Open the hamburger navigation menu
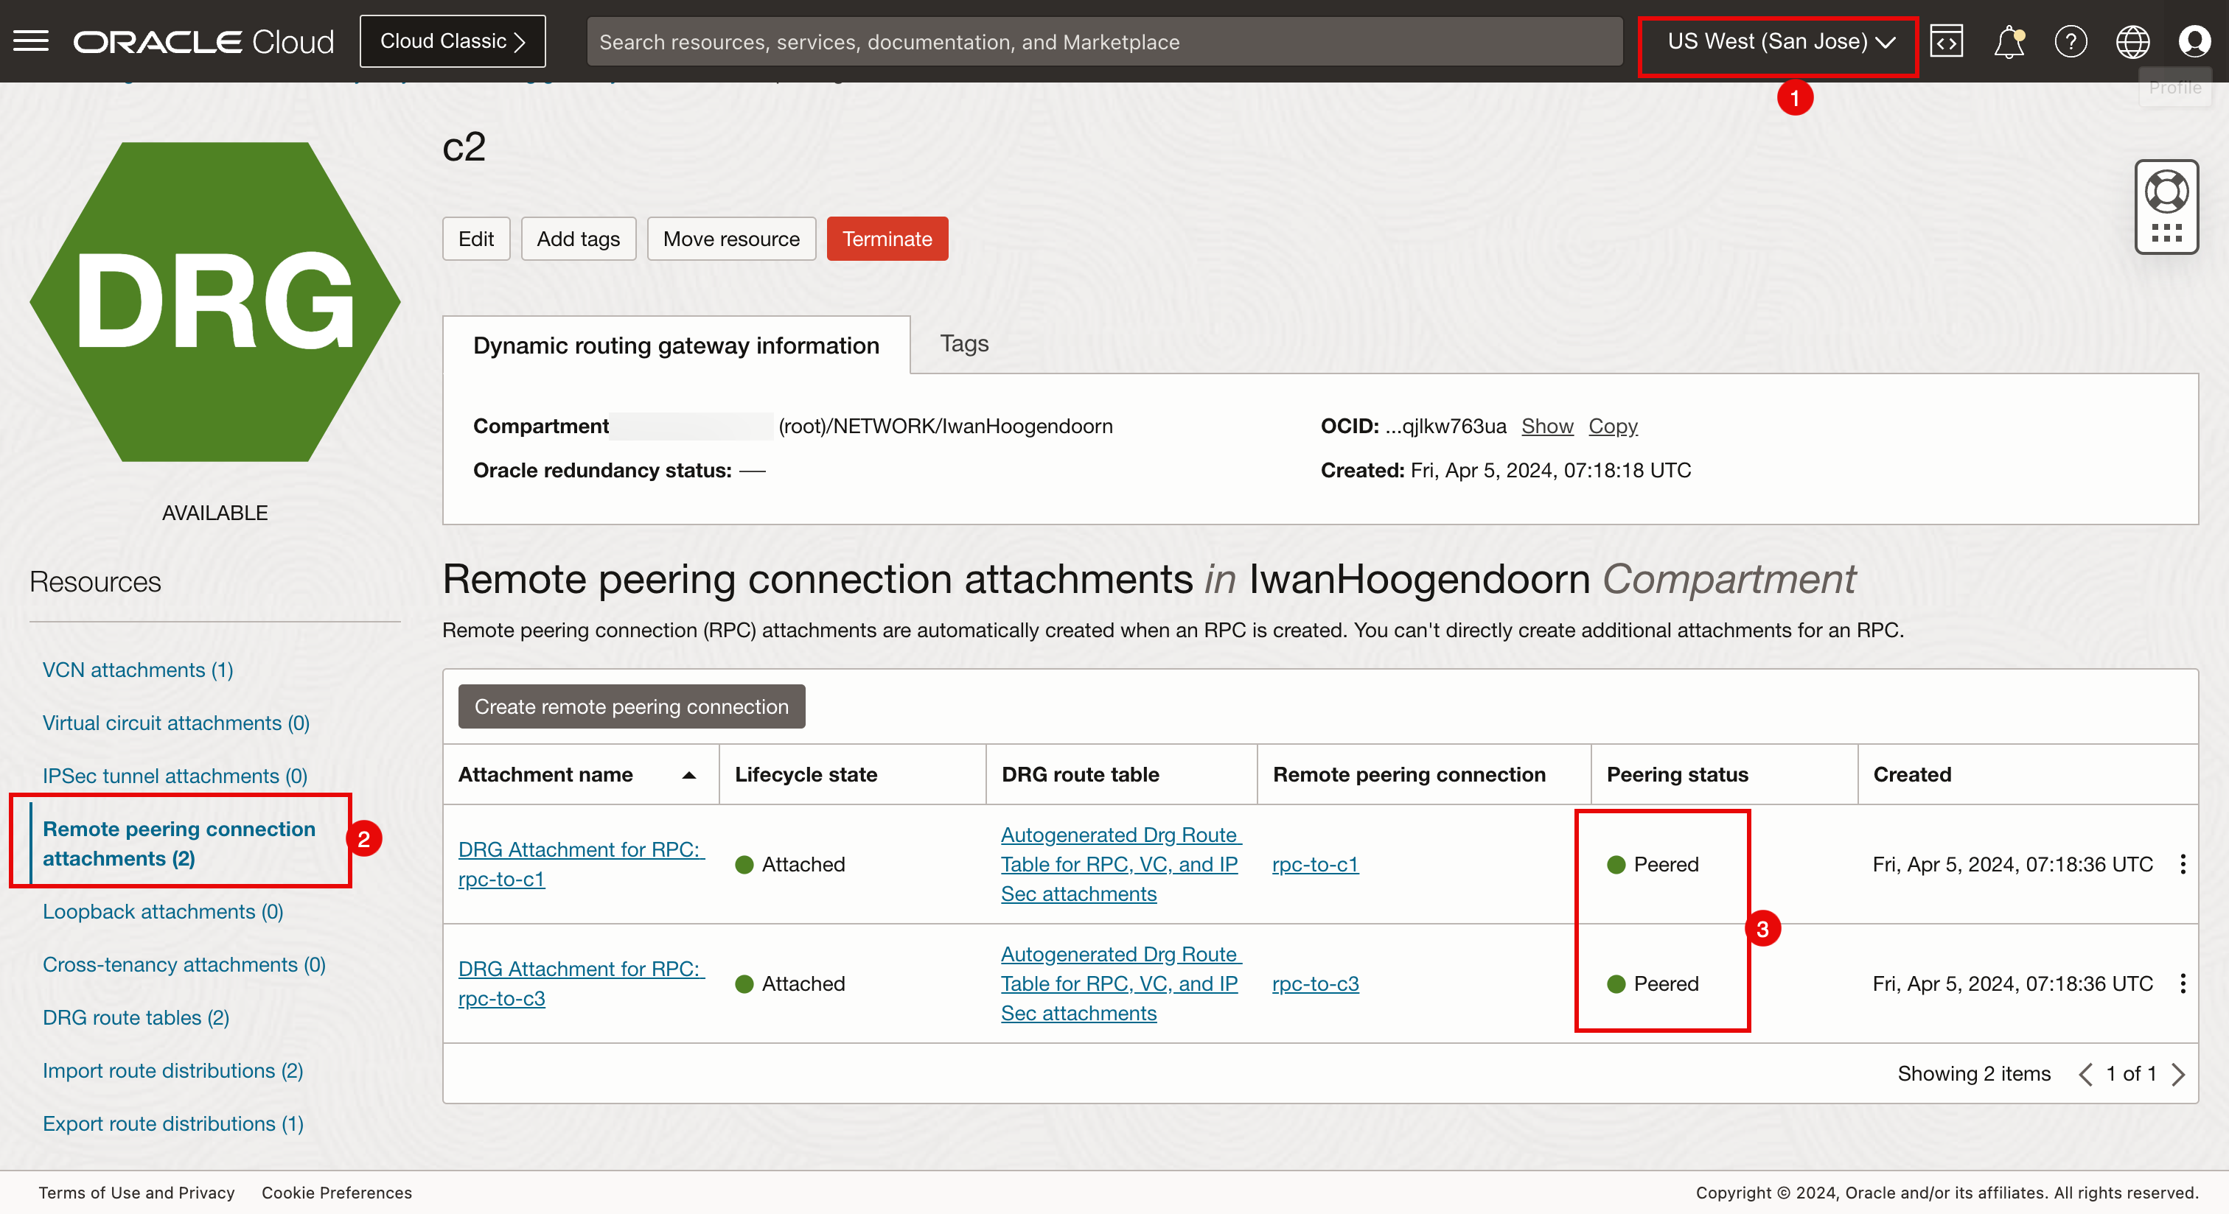The height and width of the screenshot is (1214, 2229). coord(31,41)
